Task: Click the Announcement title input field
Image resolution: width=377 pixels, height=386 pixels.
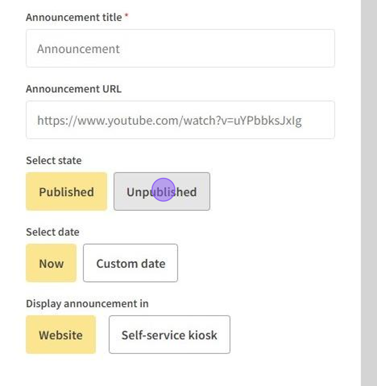Action: click(x=180, y=49)
